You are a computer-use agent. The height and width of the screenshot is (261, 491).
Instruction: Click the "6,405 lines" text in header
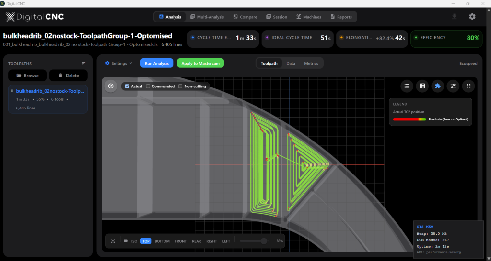tap(172, 44)
